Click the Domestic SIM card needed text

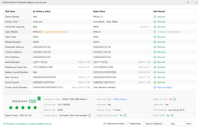[73, 115]
